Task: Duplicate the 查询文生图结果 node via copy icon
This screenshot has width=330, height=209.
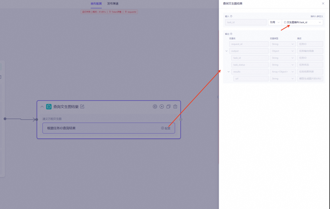Action: click(168, 107)
